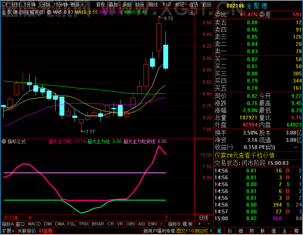Select the 5分钟 period
Screen dimensions: 303x235
44,5
